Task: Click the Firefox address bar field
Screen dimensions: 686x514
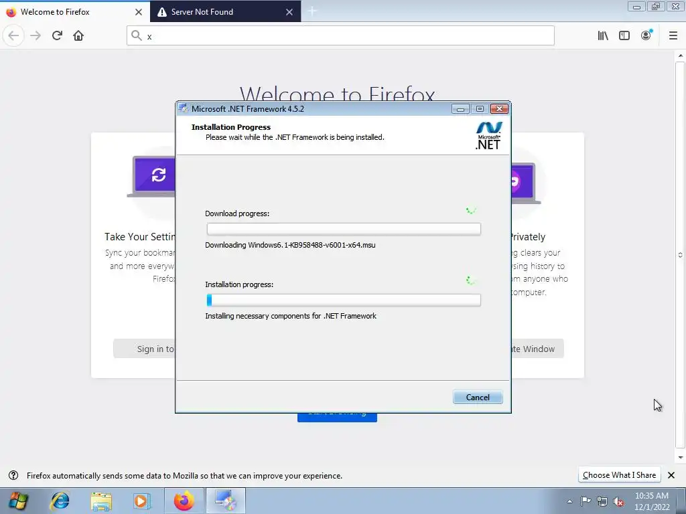Action: coord(340,36)
